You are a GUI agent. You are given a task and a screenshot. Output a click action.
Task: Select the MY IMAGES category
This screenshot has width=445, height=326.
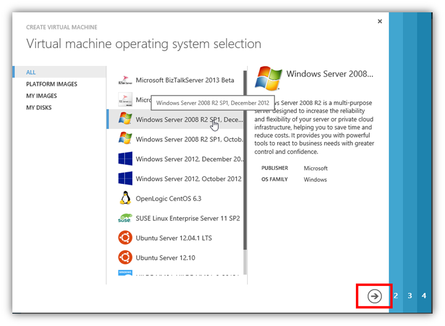pyautogui.click(x=41, y=96)
